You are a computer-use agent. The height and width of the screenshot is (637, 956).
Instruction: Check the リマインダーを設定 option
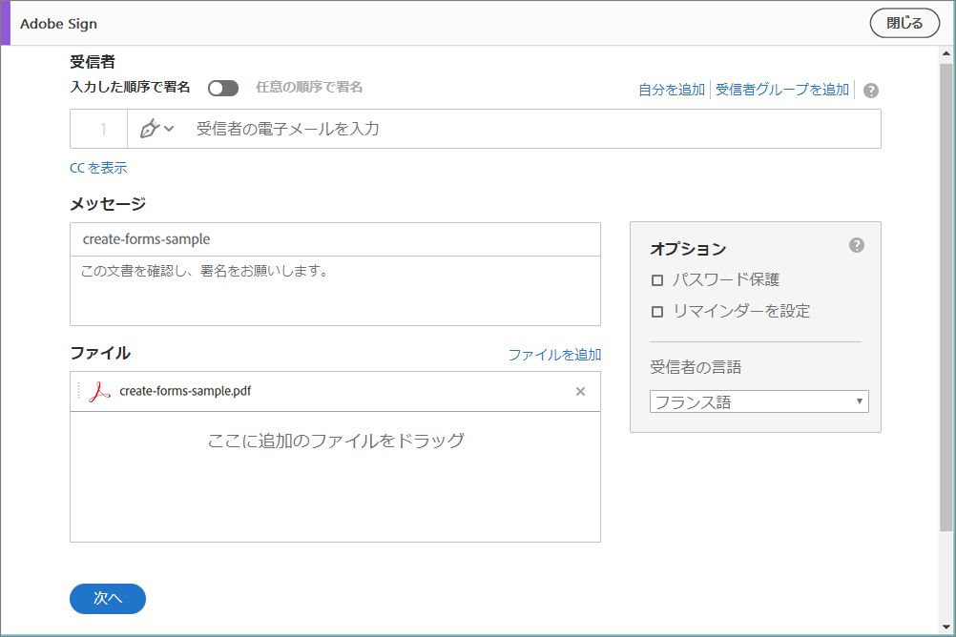tap(655, 311)
